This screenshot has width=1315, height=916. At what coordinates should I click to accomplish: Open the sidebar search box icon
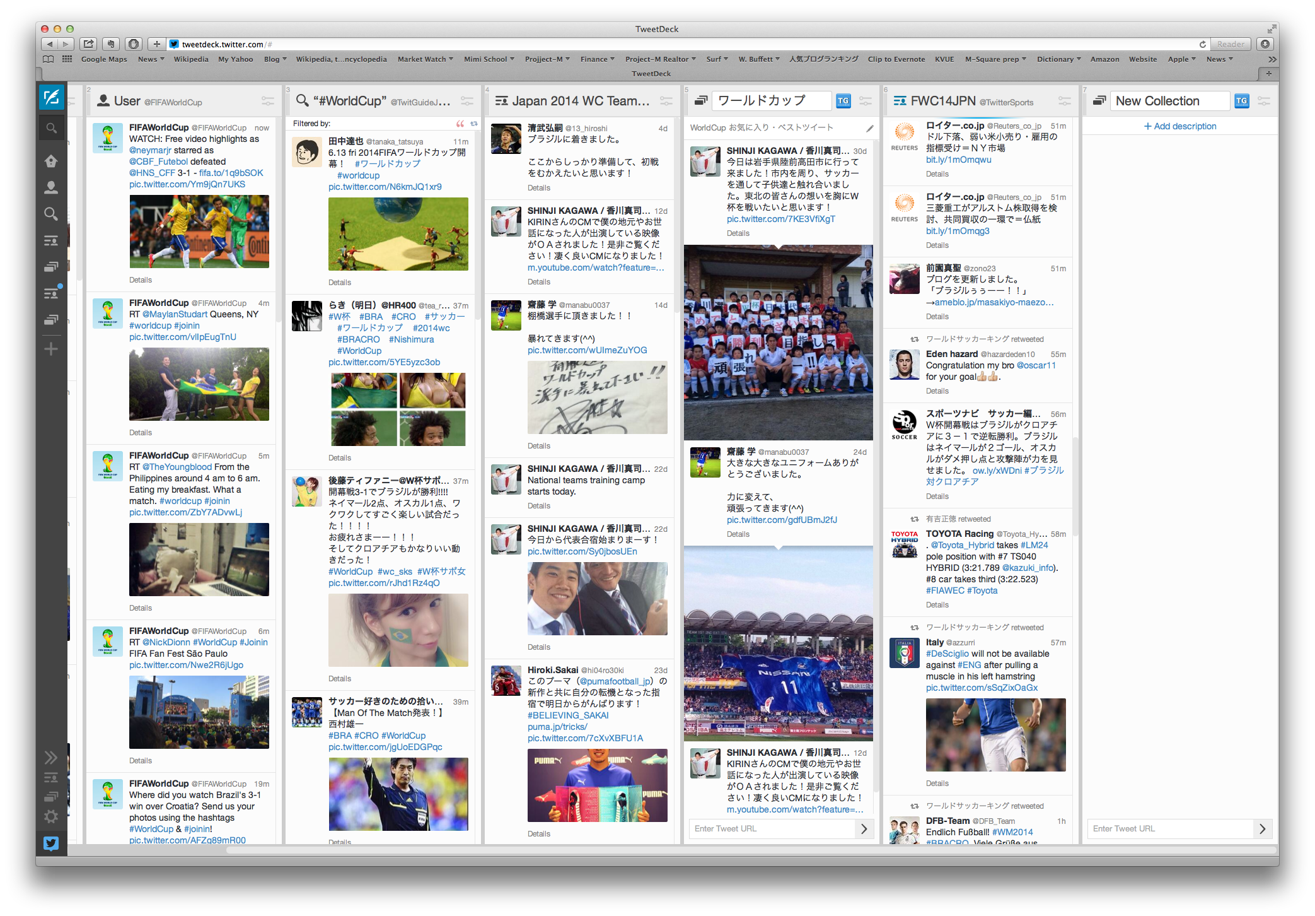point(51,128)
